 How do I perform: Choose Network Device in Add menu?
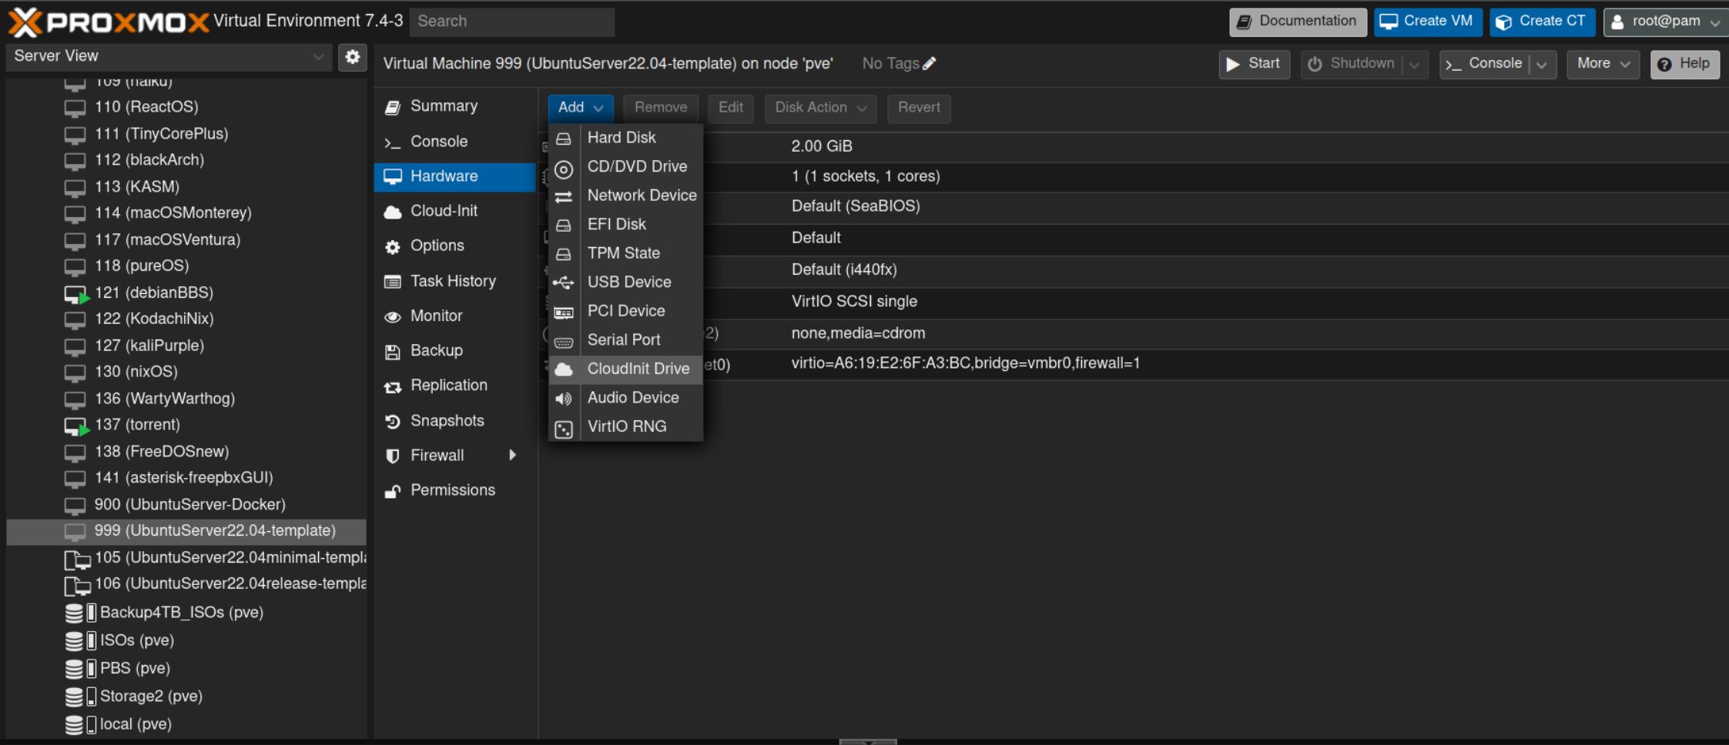click(x=626, y=195)
